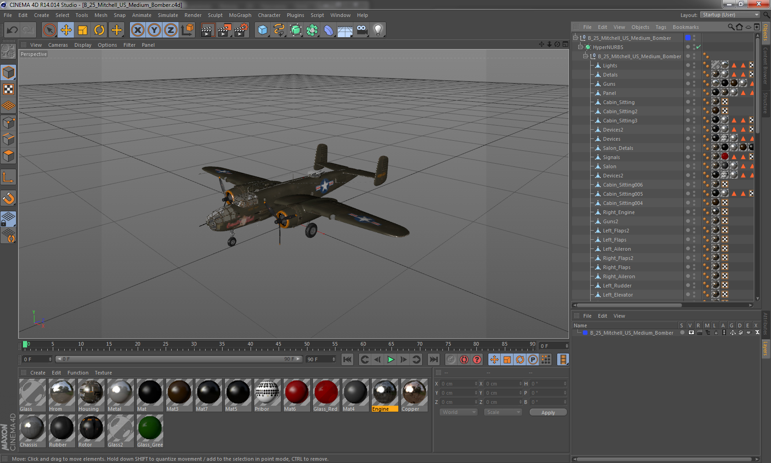Switch to Model mode
Image resolution: width=771 pixels, height=463 pixels.
[x=9, y=72]
